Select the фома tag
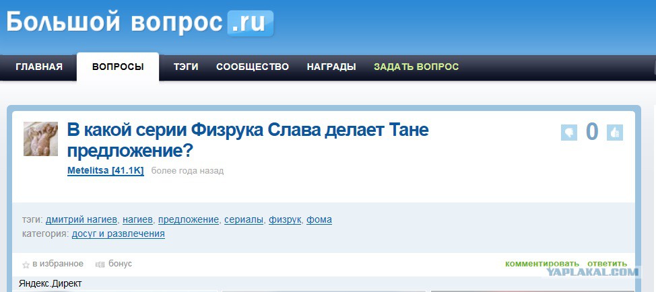This screenshot has height=292, width=656. [x=319, y=220]
